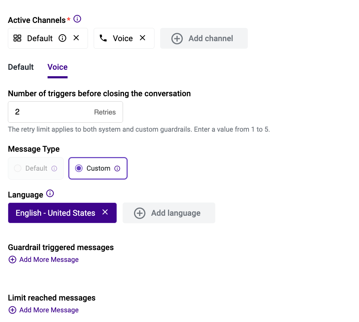
Task: Add More Message under Guardrail triggered messages
Action: (x=44, y=259)
